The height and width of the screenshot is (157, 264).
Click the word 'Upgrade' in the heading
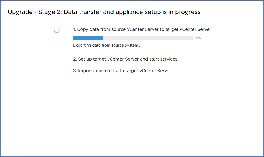20,12
